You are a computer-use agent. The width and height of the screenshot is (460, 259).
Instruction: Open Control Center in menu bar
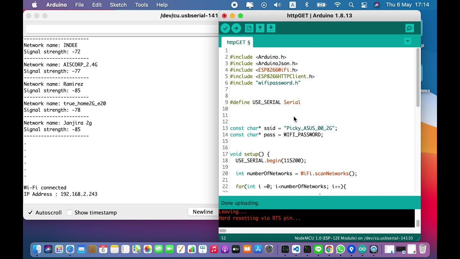point(364,5)
